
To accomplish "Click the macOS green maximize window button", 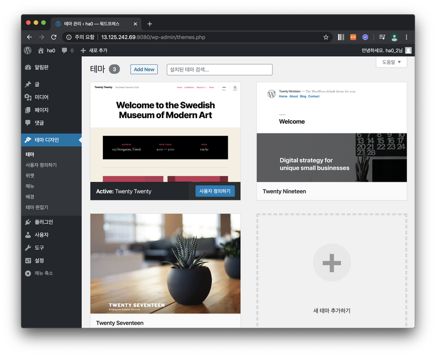I will (43, 23).
